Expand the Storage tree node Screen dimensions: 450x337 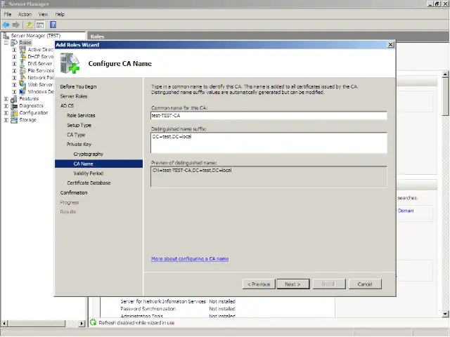(x=6, y=120)
